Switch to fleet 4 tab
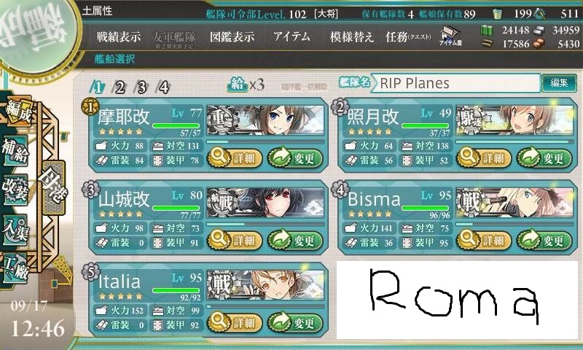 (x=164, y=87)
